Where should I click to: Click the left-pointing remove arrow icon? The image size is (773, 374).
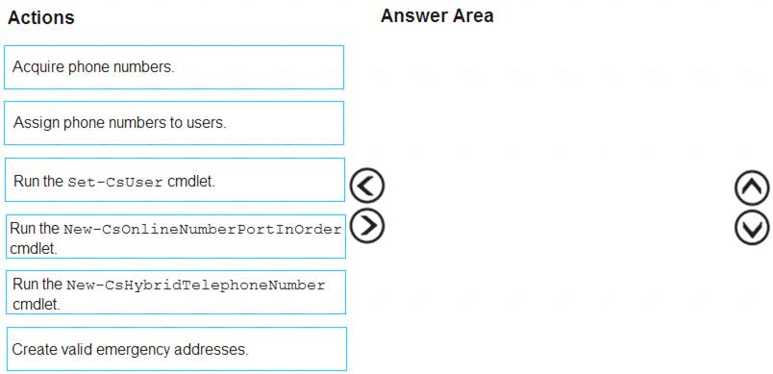[366, 186]
